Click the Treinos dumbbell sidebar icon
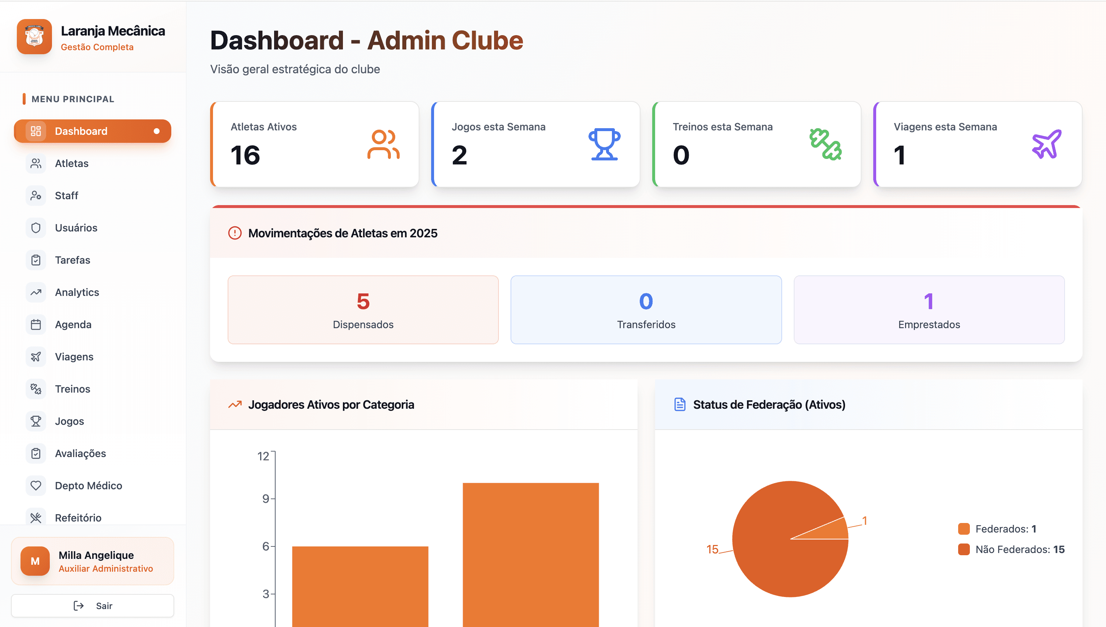 36,389
